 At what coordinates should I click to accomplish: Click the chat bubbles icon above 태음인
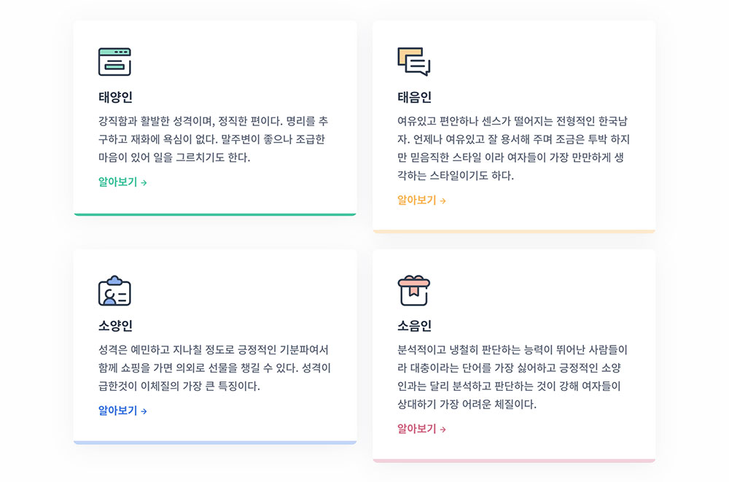(x=414, y=61)
